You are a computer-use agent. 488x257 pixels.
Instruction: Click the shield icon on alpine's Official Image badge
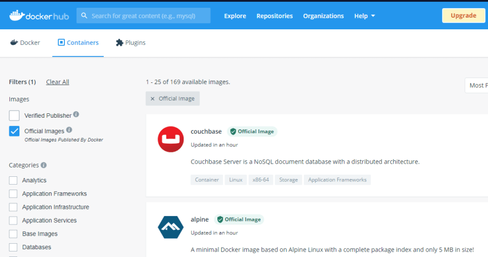[x=220, y=219]
